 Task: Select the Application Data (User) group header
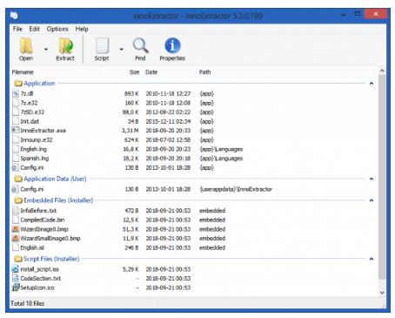tap(55, 179)
